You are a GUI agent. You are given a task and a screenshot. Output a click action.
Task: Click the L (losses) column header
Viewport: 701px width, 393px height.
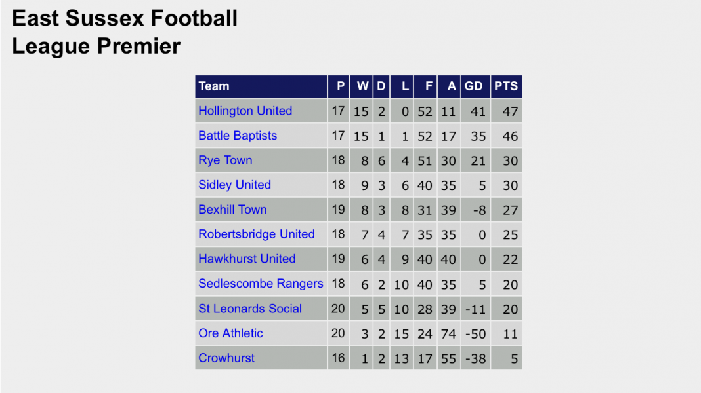pyautogui.click(x=405, y=86)
